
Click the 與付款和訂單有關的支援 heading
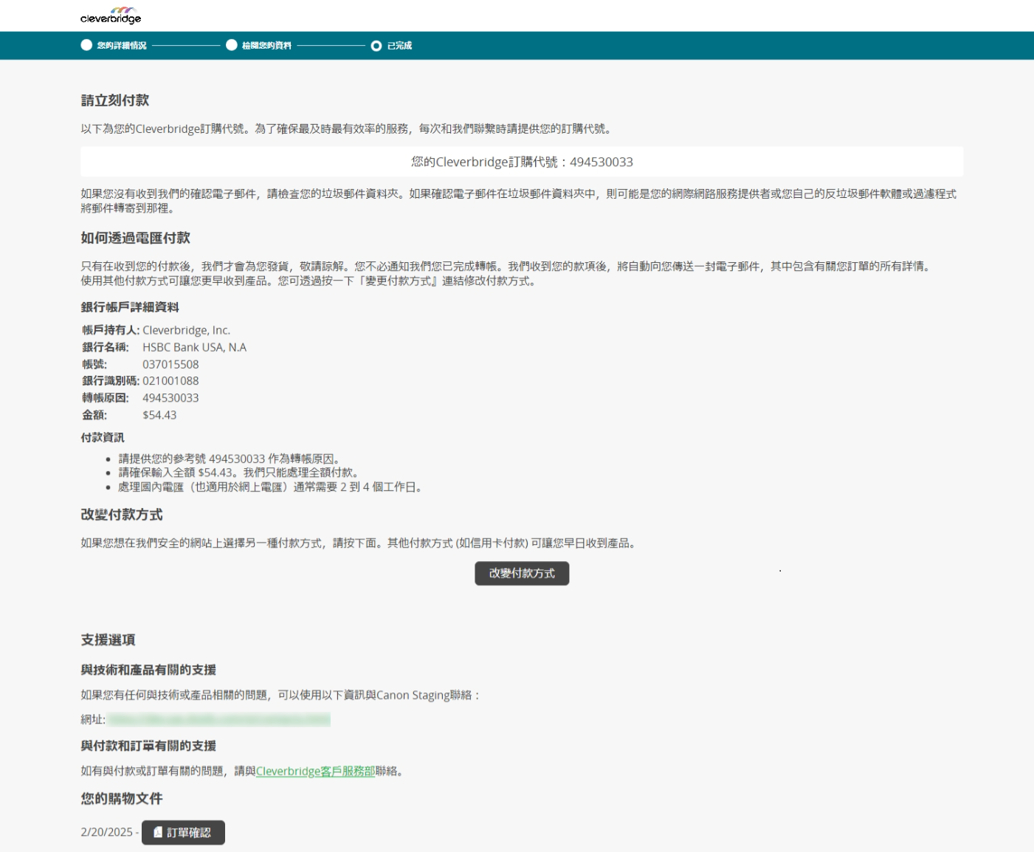click(148, 746)
